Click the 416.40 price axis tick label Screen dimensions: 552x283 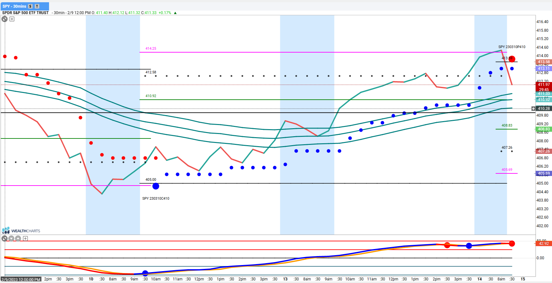pos(542,22)
